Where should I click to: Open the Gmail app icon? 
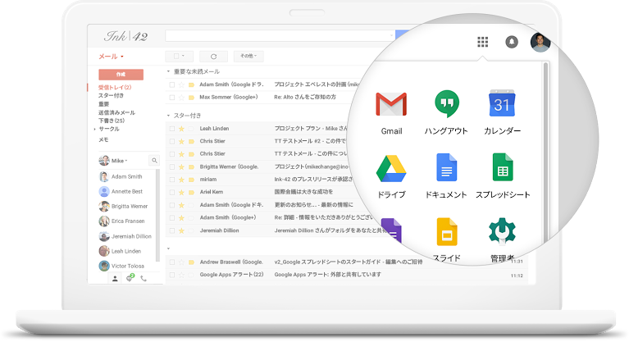[x=391, y=104]
